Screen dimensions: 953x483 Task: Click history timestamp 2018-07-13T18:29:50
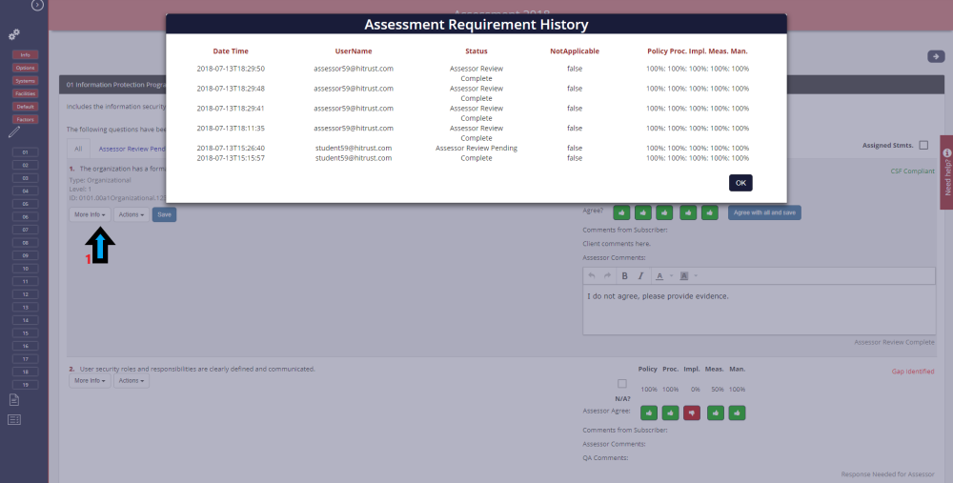coord(231,69)
